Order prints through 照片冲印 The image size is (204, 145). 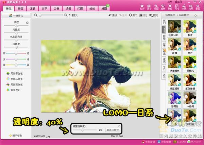tap(194, 142)
